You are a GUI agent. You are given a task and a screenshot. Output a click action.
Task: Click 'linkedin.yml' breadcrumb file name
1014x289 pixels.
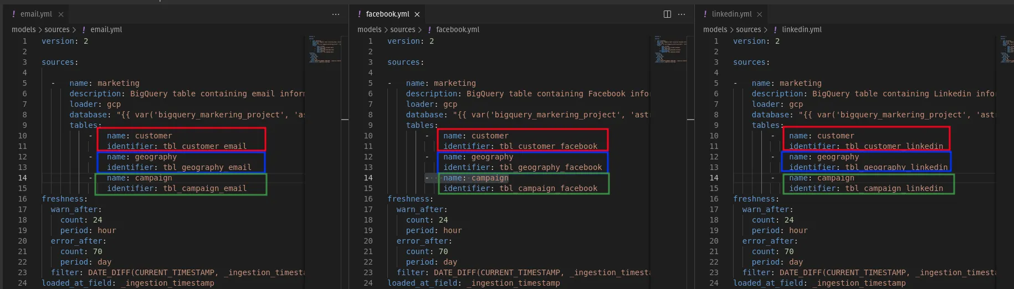[802, 30]
